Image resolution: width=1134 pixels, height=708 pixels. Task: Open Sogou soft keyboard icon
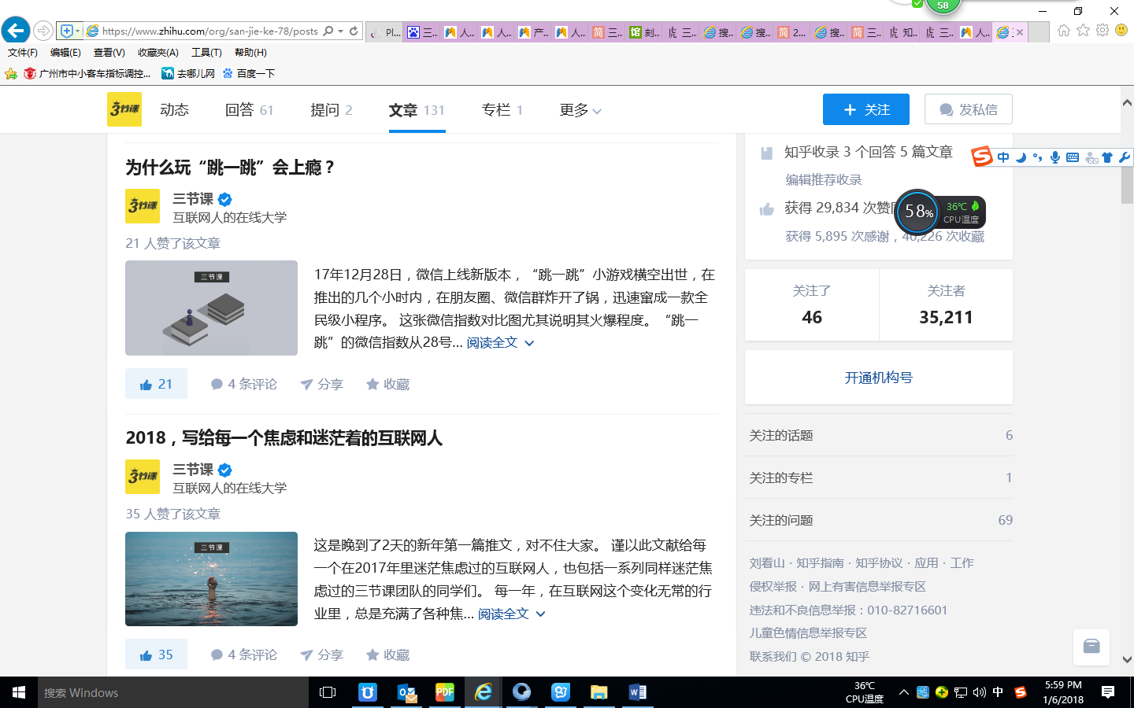1073,157
